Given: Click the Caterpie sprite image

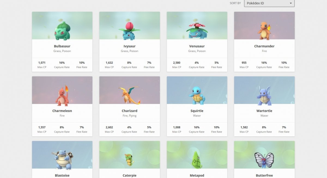Looking at the screenshot, I should click(129, 160).
